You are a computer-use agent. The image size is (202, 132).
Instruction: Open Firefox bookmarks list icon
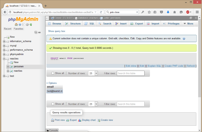pos(155,12)
